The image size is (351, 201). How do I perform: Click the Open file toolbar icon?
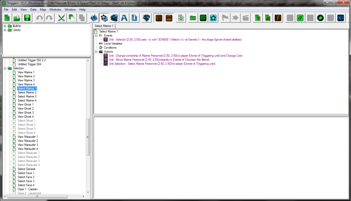click(17, 18)
